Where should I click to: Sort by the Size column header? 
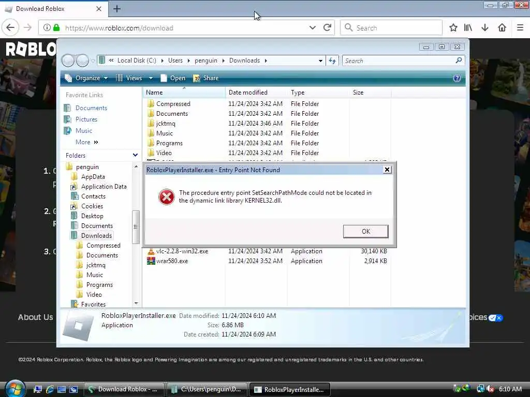point(371,92)
